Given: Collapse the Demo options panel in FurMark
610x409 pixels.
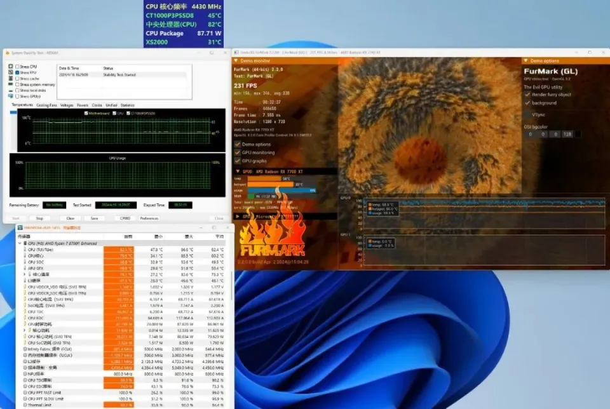Looking at the screenshot, I should [x=526, y=60].
